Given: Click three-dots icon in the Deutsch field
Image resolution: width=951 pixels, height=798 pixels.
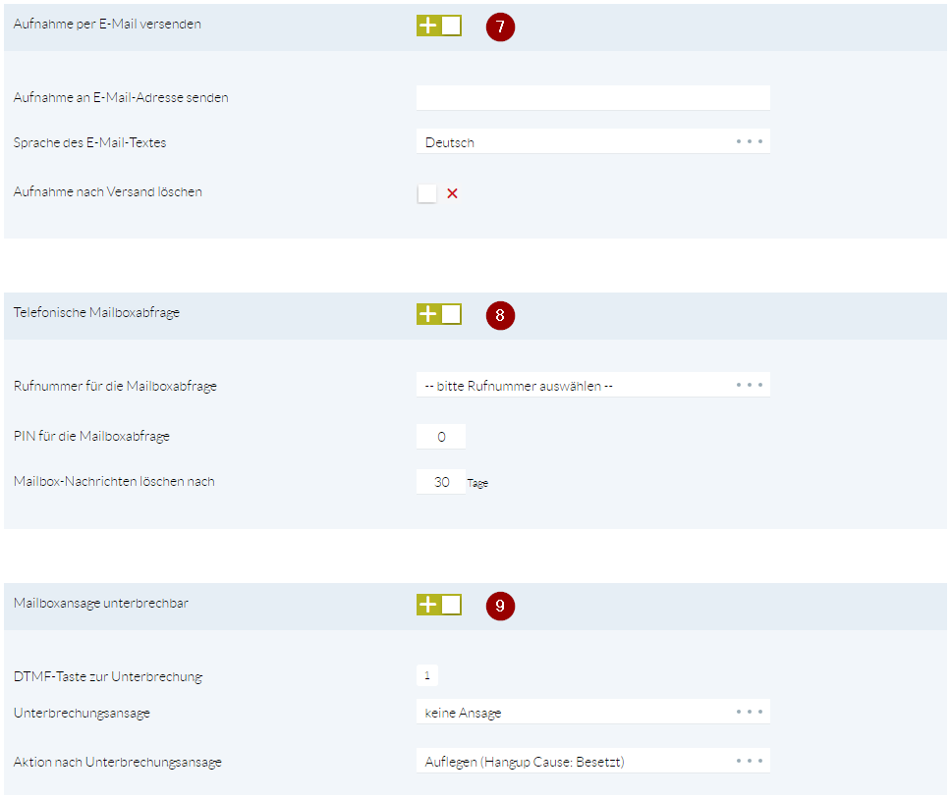Looking at the screenshot, I should (x=750, y=141).
